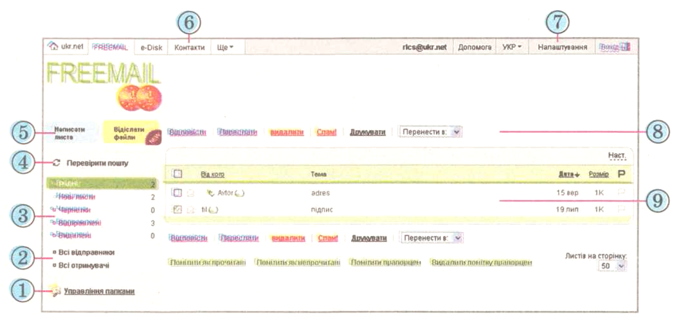679x322 pixels.
Task: Click Переслати below the message list
Action: coord(239,238)
